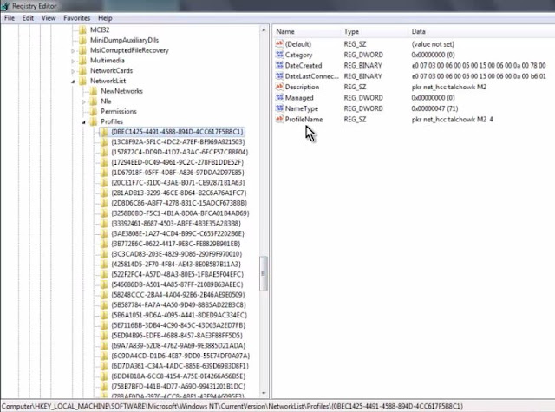Click the Category DWORD value icon

[x=279, y=55]
